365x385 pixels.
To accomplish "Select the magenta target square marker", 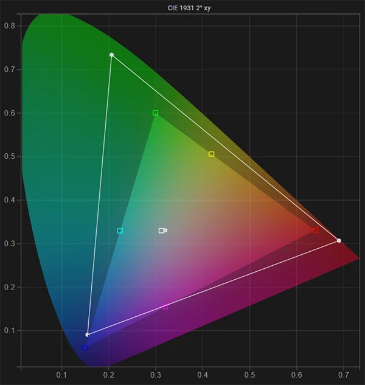I will coord(165,307).
